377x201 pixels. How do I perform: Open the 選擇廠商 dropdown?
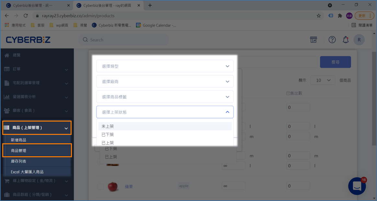coord(165,81)
